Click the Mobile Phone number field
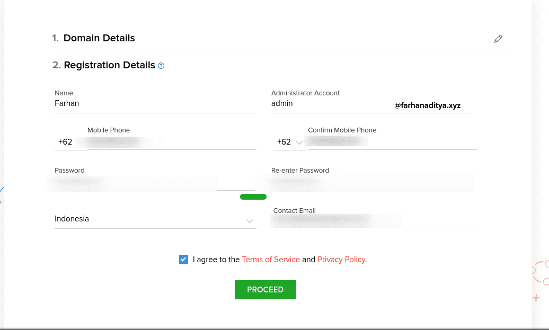 coord(171,142)
